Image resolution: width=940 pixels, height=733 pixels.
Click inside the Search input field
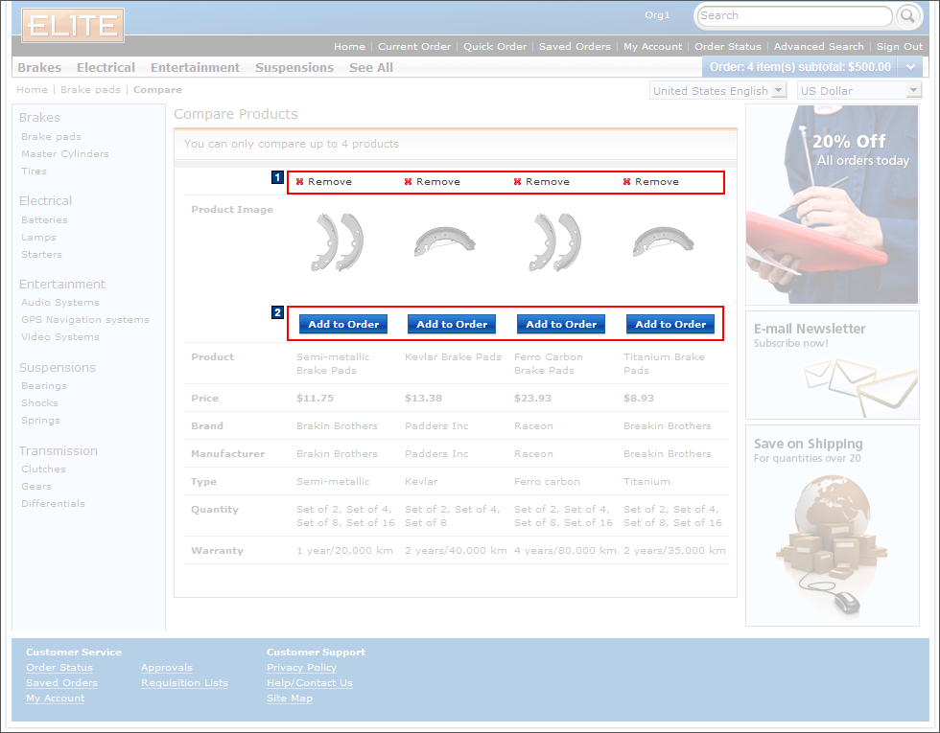(791, 16)
